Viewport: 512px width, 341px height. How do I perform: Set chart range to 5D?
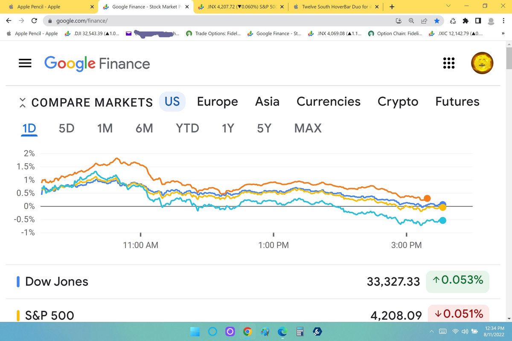tap(67, 128)
